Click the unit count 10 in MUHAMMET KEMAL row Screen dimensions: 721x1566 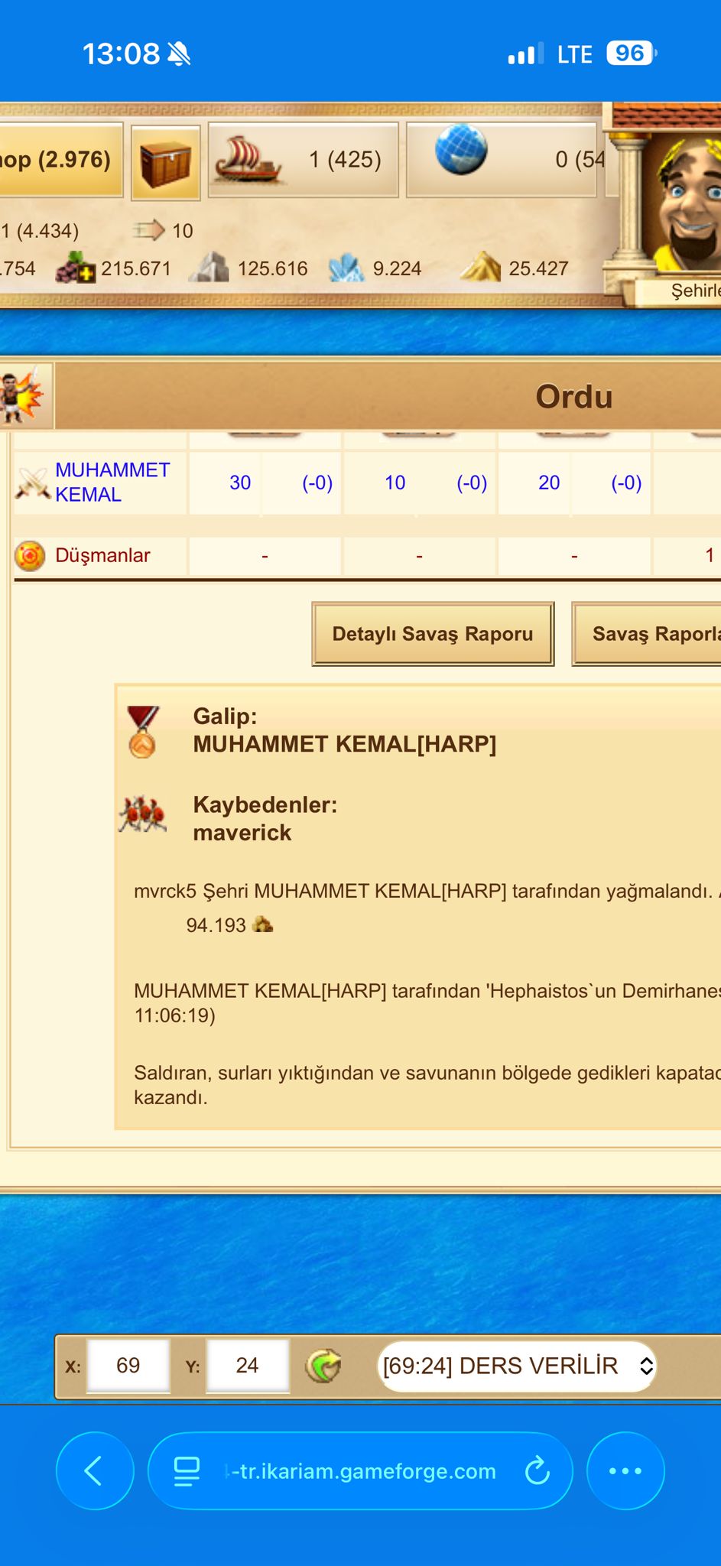[x=395, y=482]
